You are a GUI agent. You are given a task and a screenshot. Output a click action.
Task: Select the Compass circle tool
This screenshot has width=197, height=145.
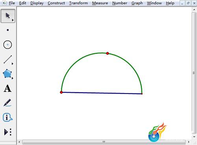pyautogui.click(x=7, y=45)
